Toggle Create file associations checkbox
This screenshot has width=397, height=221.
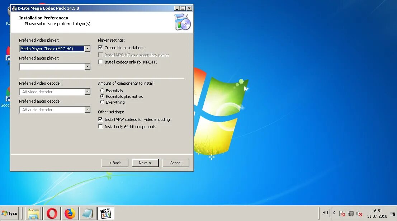(x=100, y=48)
